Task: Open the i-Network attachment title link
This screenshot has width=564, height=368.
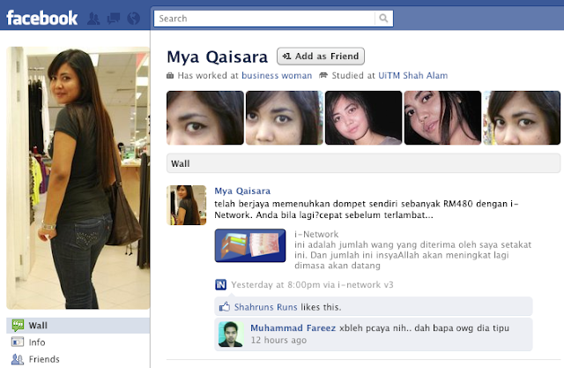Action: pos(316,234)
